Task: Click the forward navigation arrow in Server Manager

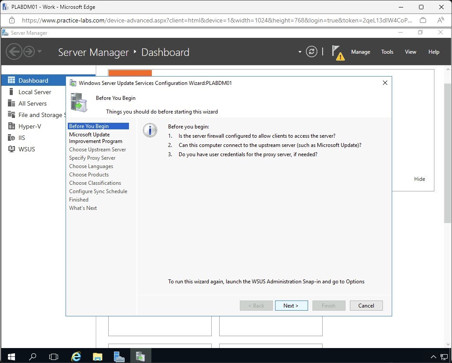Action: click(29, 52)
